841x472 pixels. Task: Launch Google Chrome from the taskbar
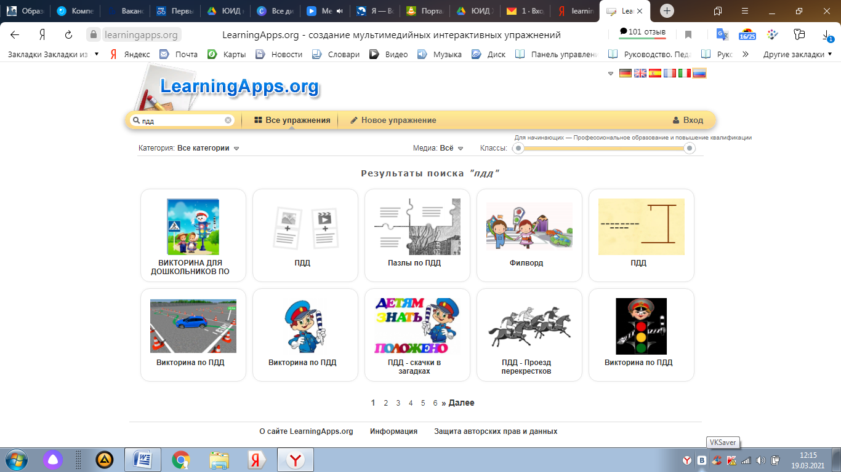pyautogui.click(x=180, y=459)
